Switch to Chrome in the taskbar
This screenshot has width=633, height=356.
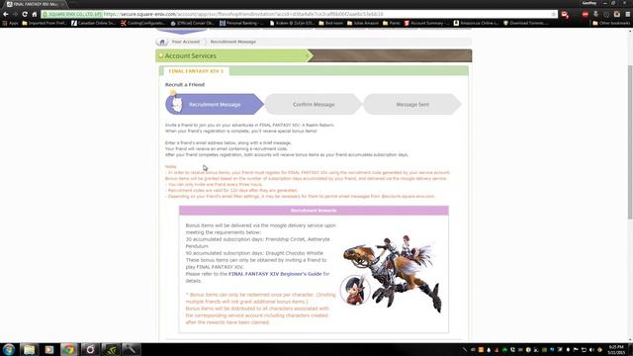[69, 349]
